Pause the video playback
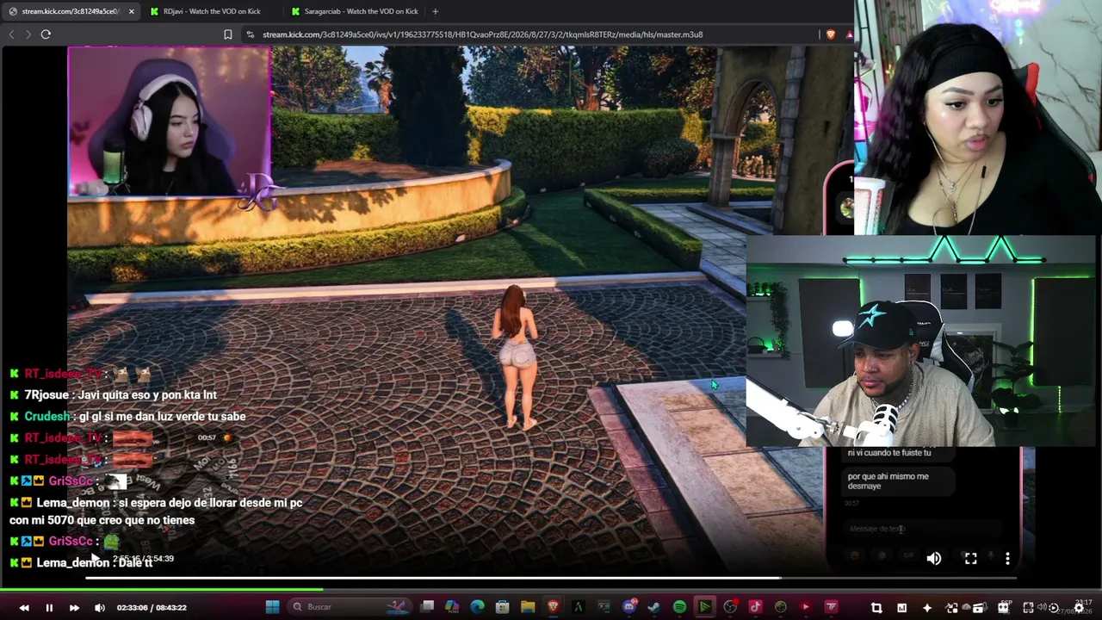Screen dimensions: 1102x620 click(x=49, y=608)
